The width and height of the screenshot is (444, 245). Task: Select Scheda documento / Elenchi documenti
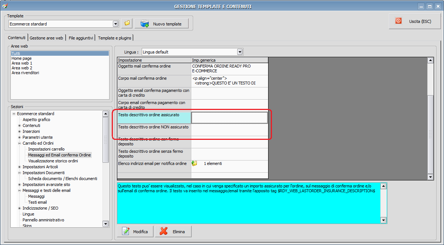click(x=63, y=179)
